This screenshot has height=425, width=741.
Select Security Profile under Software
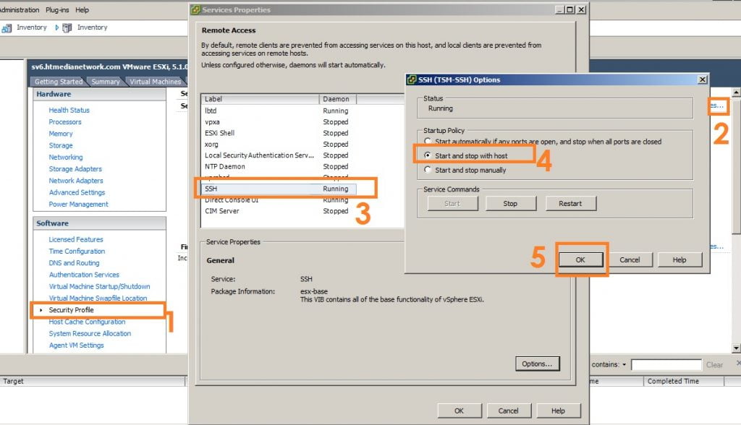tap(72, 310)
